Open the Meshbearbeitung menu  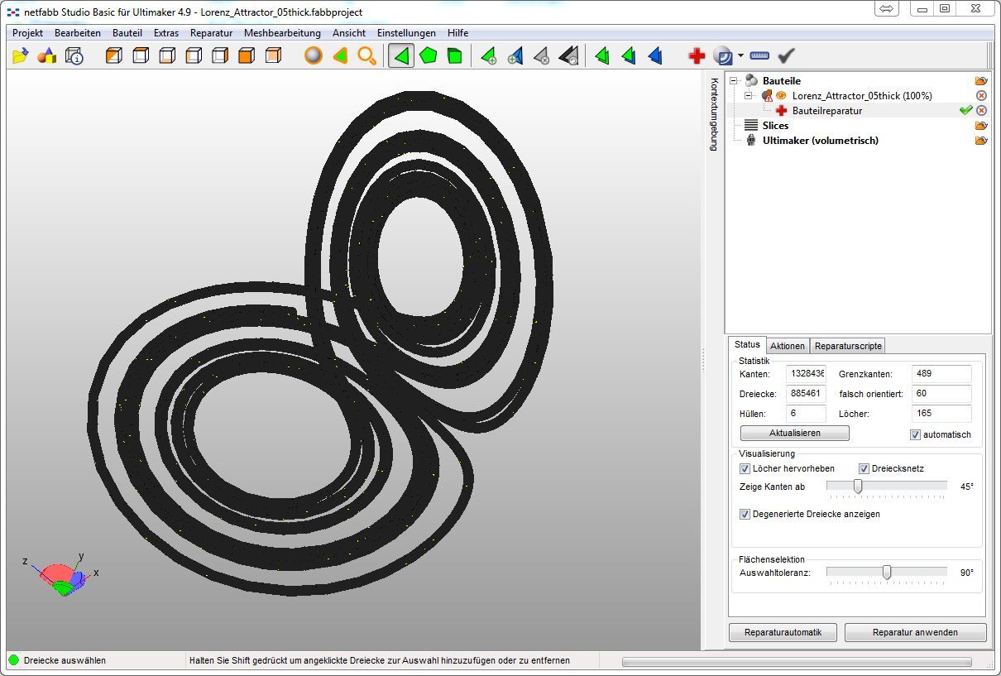point(281,33)
